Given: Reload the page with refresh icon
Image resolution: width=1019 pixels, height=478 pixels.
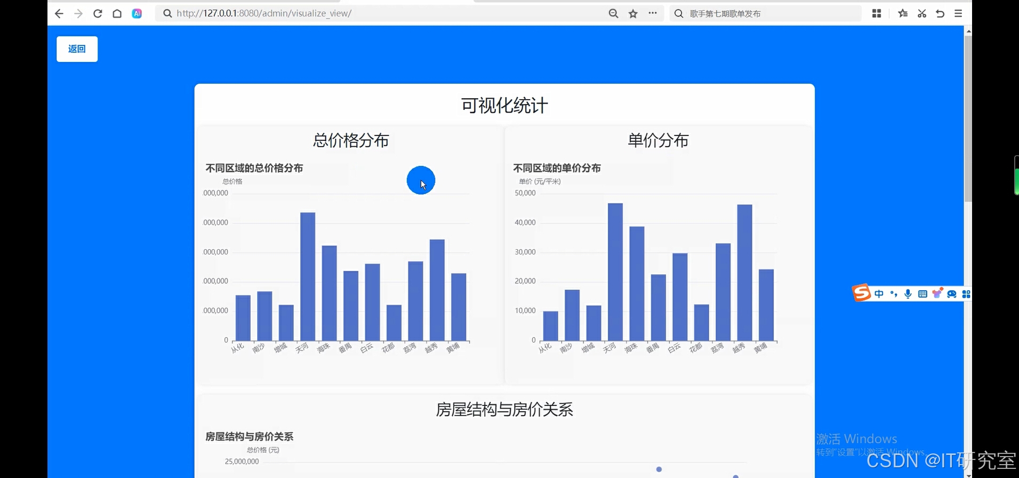Looking at the screenshot, I should coord(98,13).
